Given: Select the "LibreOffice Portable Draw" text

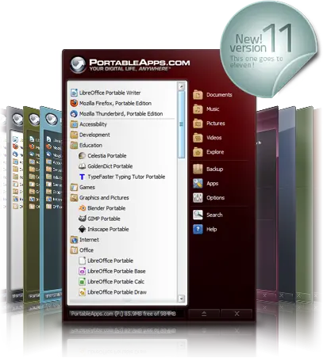Looking at the screenshot, I should click(x=117, y=292).
